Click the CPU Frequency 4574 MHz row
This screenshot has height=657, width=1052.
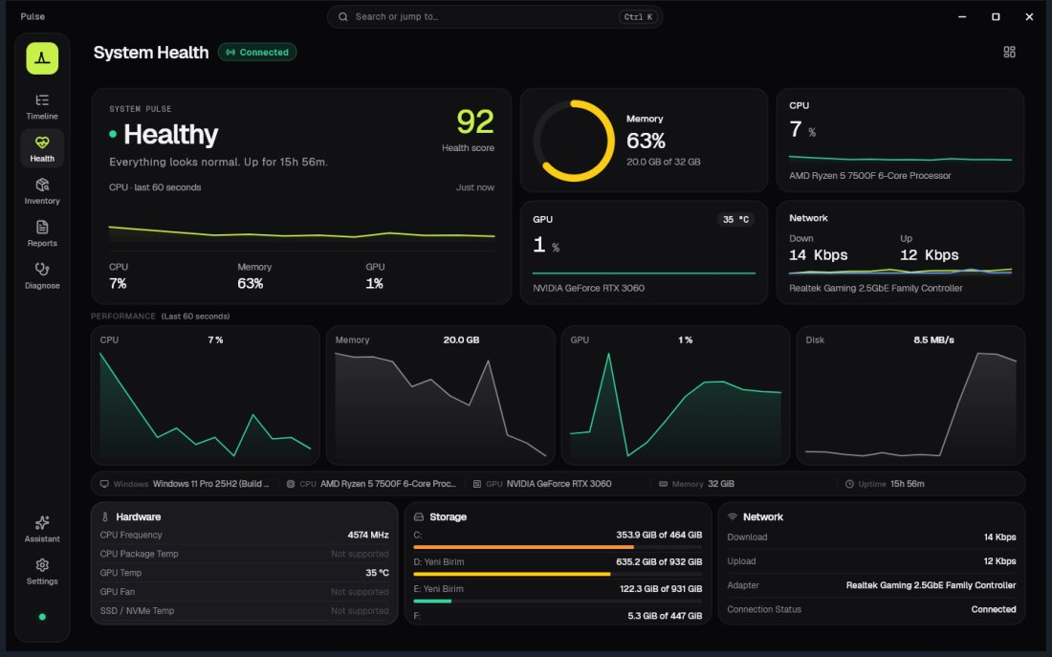pos(244,535)
